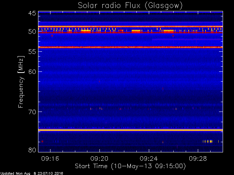Click the 70 frequency axis label
The image size is (234, 175).
coord(32,112)
